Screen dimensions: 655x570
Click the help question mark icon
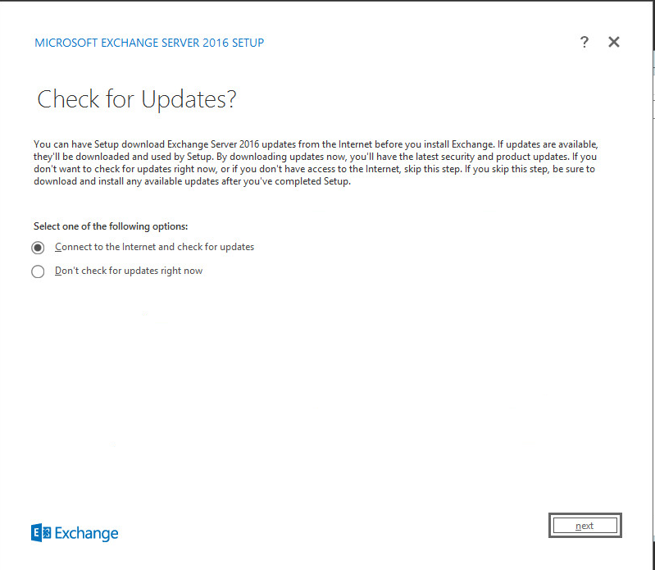tap(584, 42)
